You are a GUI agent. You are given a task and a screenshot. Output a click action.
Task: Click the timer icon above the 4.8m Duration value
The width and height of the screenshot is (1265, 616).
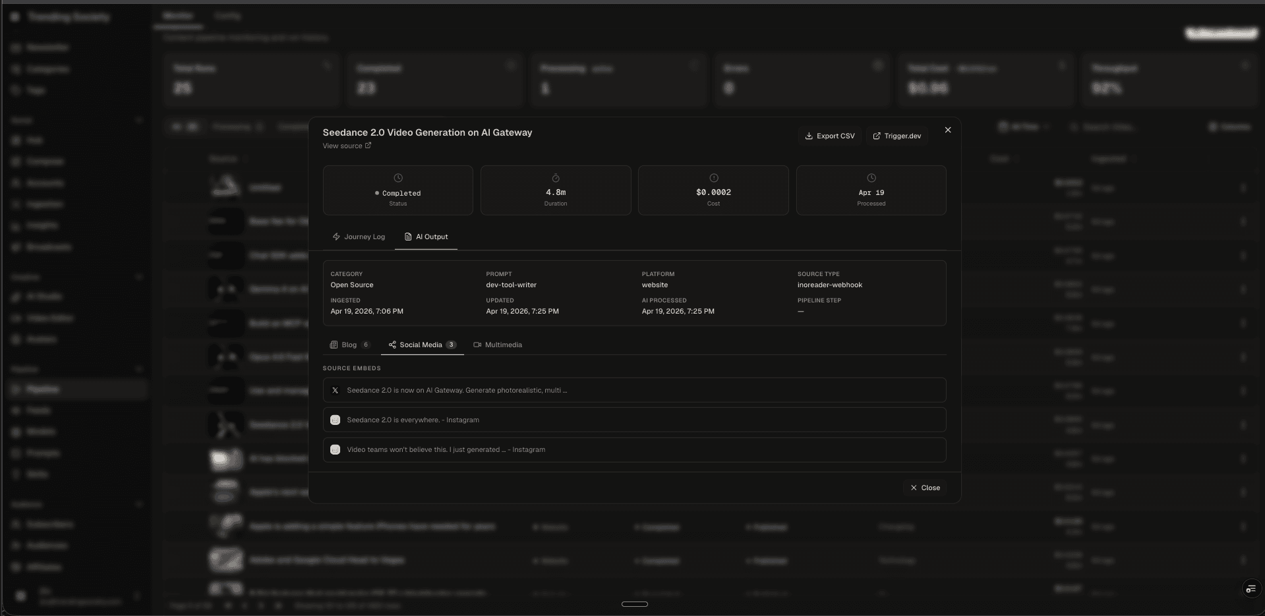555,177
